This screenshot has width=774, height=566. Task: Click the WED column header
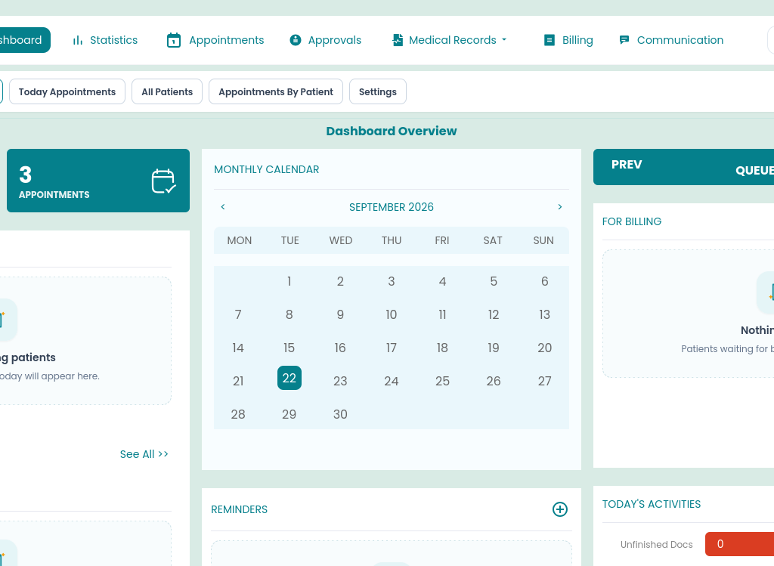(x=341, y=240)
